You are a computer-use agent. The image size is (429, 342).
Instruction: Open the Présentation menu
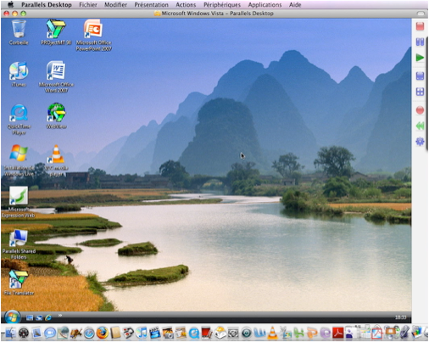pos(151,5)
